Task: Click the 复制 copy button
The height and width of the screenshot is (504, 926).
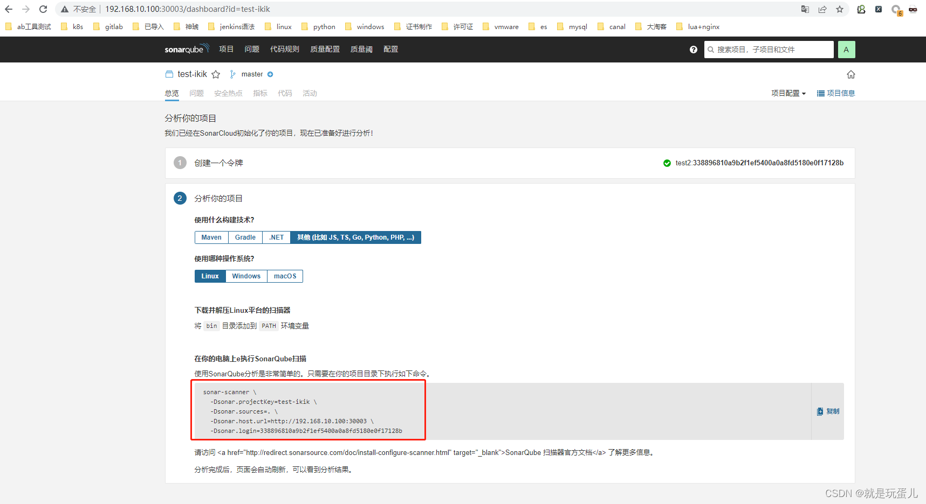Action: point(828,411)
